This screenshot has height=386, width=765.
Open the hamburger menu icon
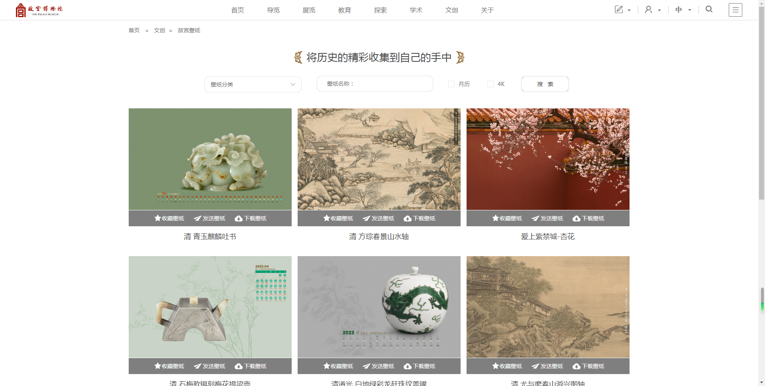(x=735, y=10)
